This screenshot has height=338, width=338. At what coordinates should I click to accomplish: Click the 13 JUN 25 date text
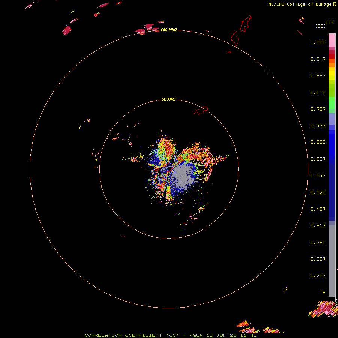(221, 335)
